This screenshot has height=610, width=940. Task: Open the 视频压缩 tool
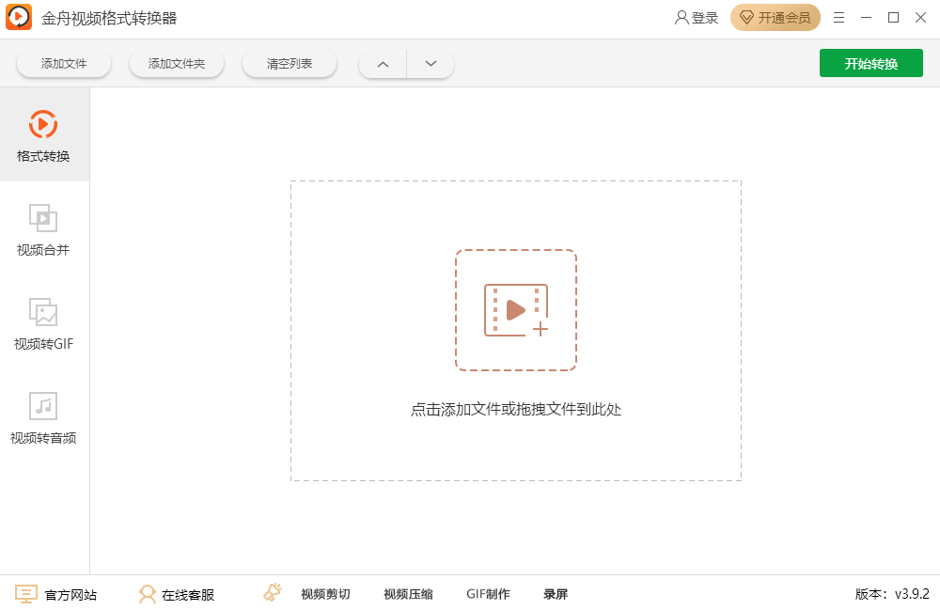click(408, 594)
